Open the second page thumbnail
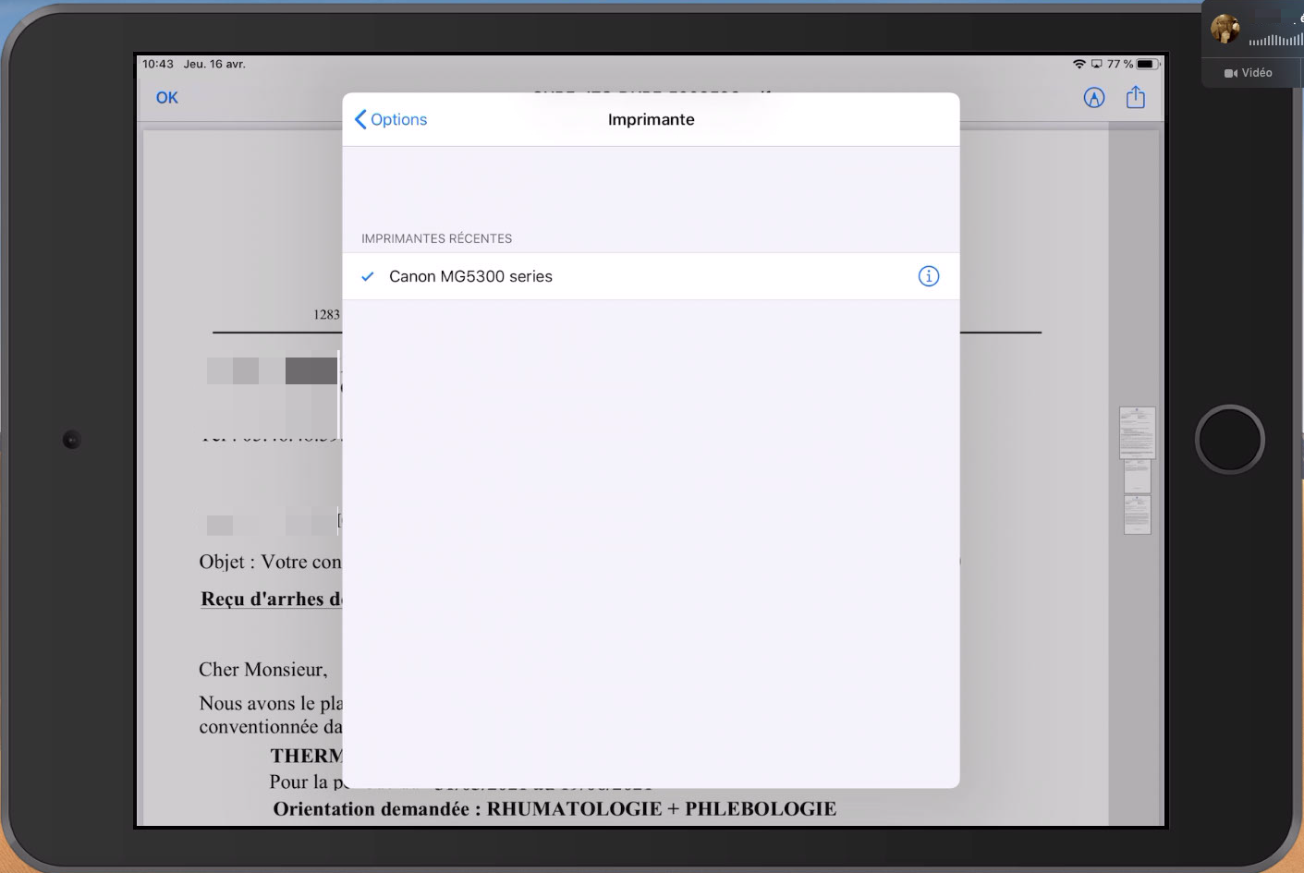 [x=1137, y=477]
